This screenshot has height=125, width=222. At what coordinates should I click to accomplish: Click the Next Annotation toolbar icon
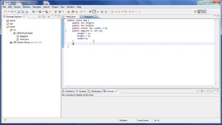coord(112,12)
